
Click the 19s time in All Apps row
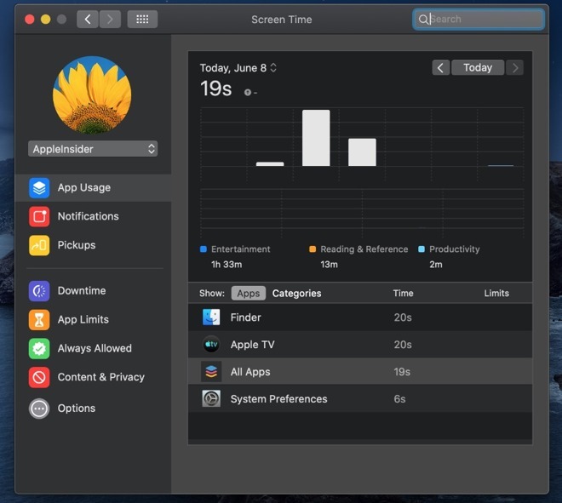pyautogui.click(x=402, y=372)
